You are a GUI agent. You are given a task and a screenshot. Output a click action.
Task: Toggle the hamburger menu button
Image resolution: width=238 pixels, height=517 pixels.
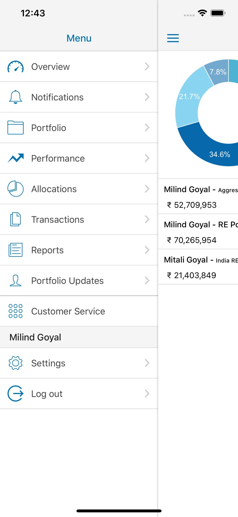173,38
